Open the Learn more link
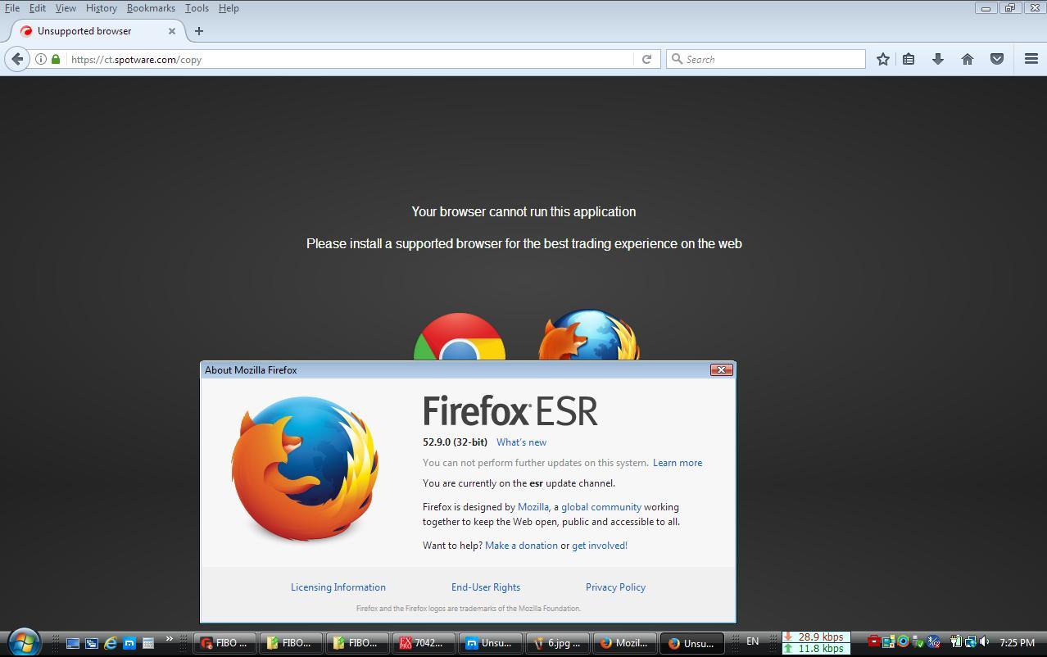Screen dimensions: 1047x657 tap(678, 463)
